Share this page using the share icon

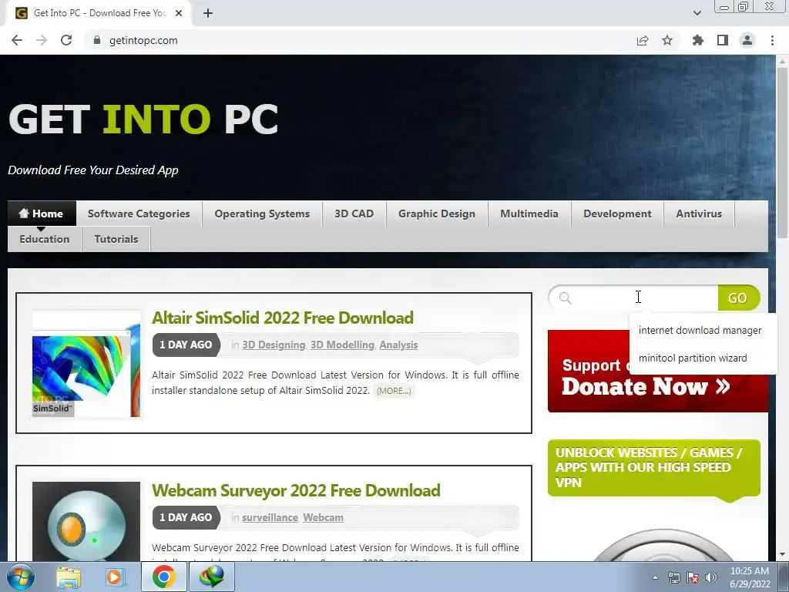(x=643, y=40)
